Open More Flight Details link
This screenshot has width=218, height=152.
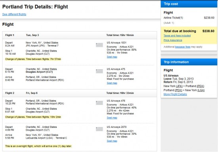175,94
